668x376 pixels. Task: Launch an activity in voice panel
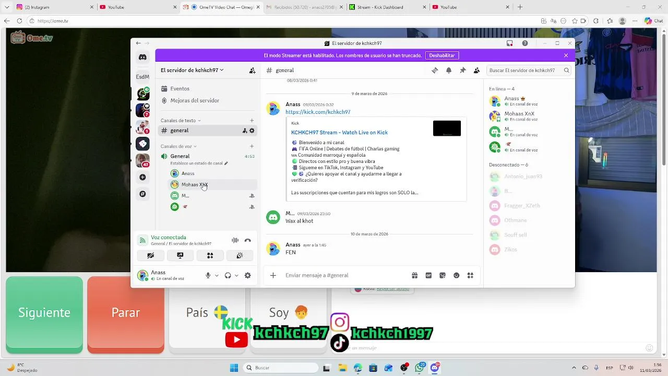click(210, 255)
